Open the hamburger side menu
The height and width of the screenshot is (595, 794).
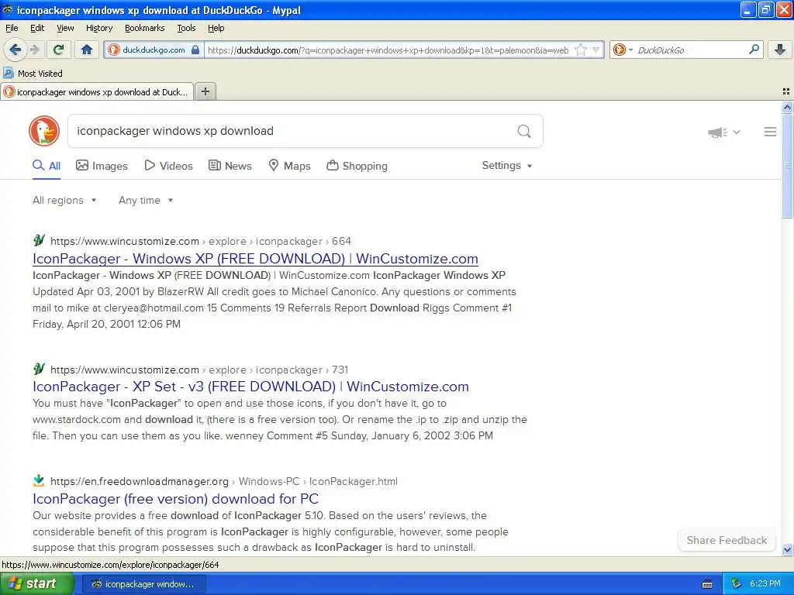(770, 132)
